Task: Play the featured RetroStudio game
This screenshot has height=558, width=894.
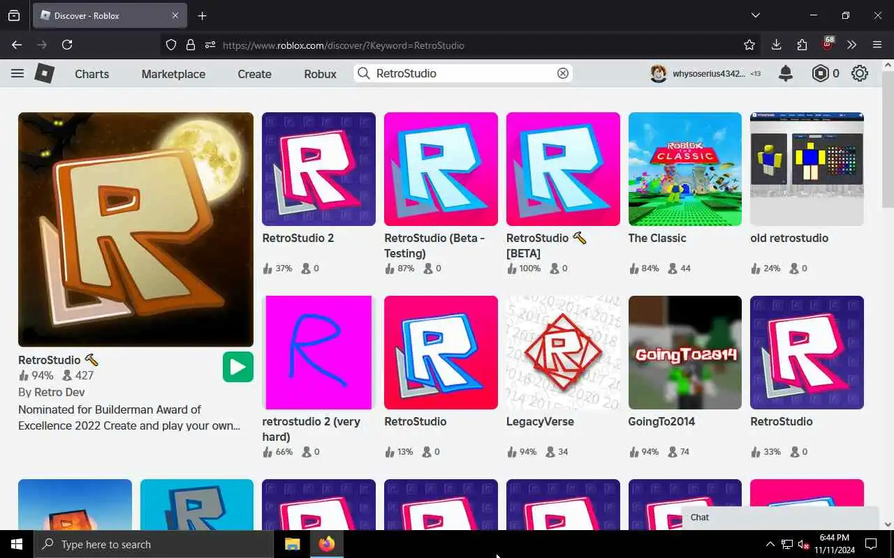Action: 238,367
